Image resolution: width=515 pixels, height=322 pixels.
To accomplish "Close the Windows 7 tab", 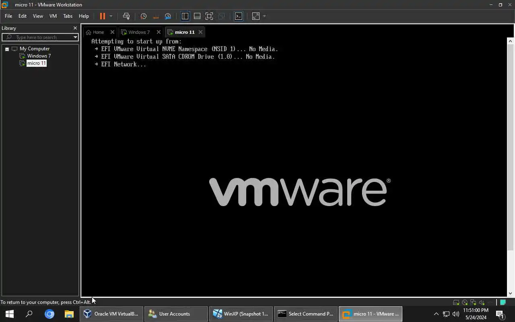I will 159,32.
